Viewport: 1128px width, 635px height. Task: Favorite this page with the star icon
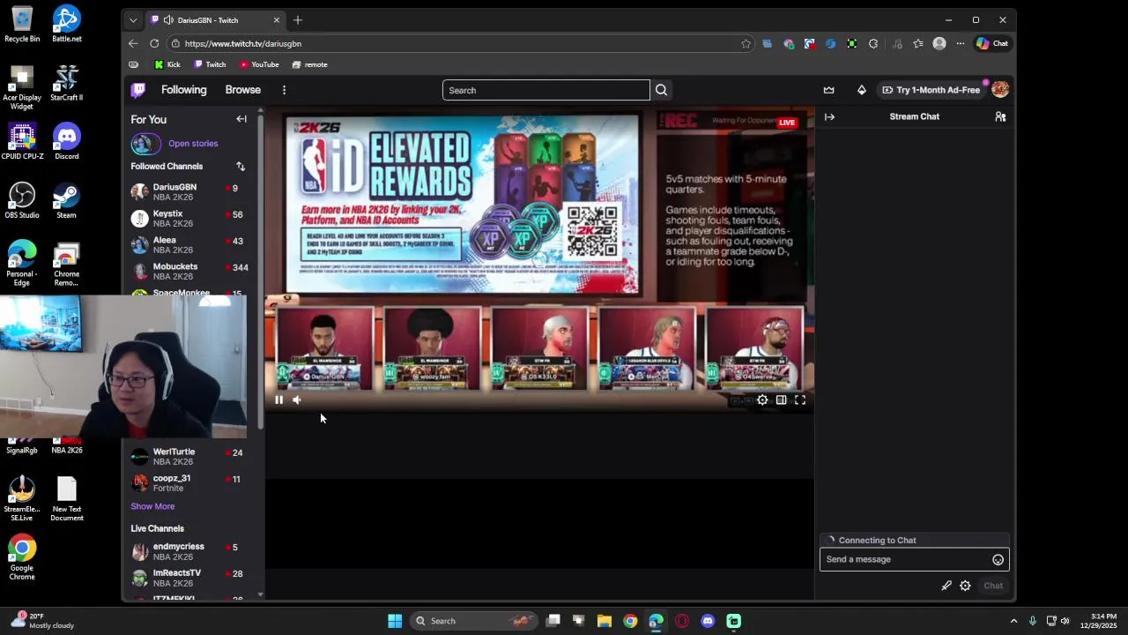coord(746,43)
